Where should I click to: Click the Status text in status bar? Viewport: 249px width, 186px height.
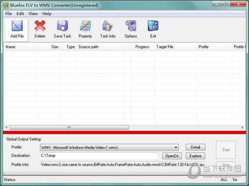10,180
